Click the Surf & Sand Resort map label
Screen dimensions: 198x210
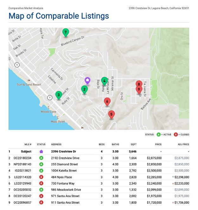click(x=29, y=85)
